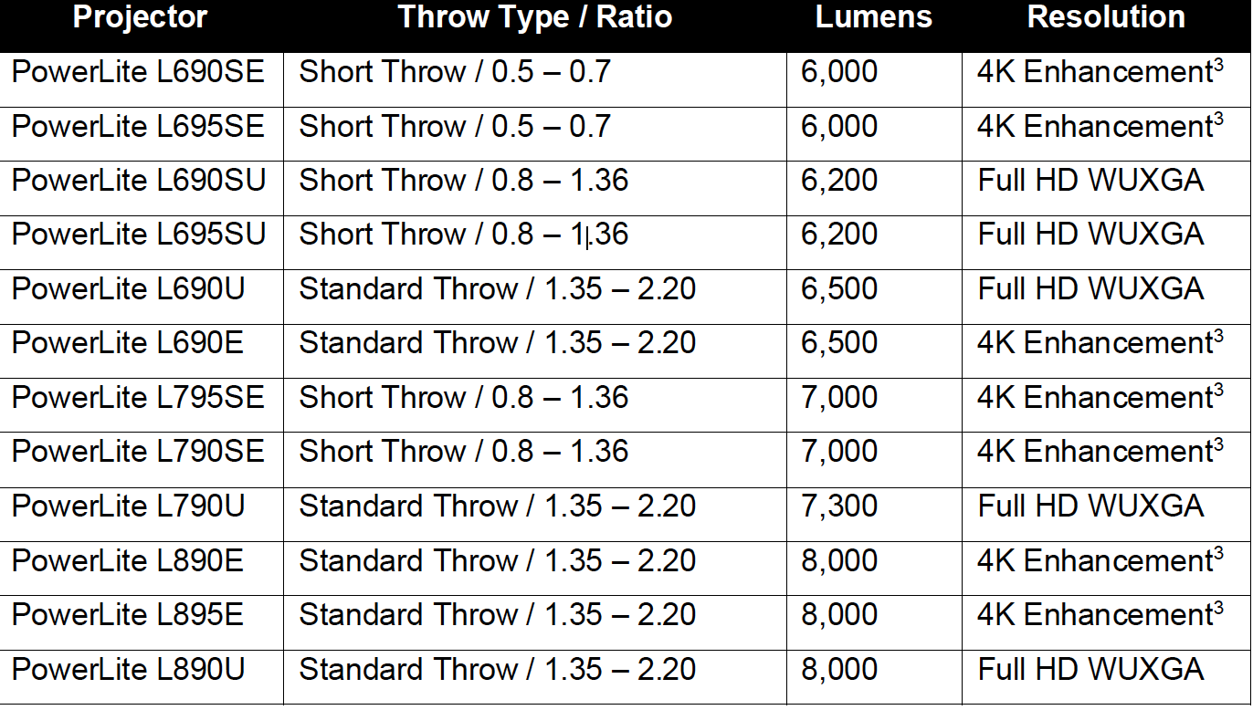
Task: Click the 7,300 lumens value
Action: [839, 506]
